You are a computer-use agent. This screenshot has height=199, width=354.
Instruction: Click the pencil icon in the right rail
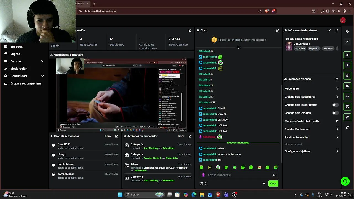point(347,42)
